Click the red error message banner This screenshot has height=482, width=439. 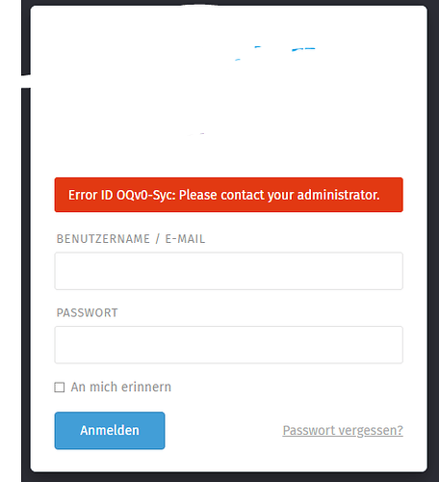click(x=228, y=195)
